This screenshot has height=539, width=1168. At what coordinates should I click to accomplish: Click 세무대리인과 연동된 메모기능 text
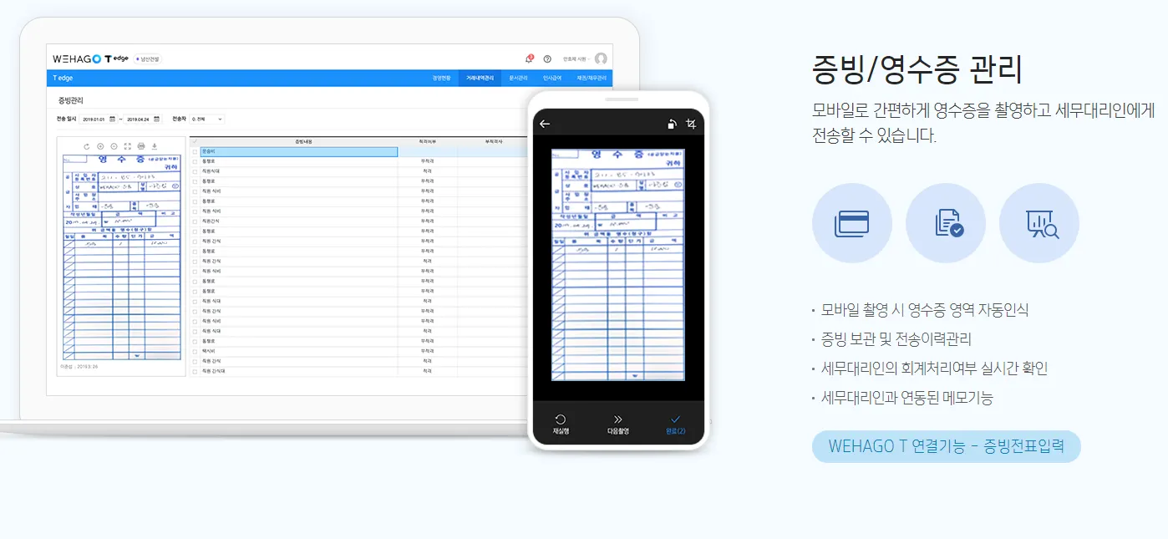coord(906,398)
